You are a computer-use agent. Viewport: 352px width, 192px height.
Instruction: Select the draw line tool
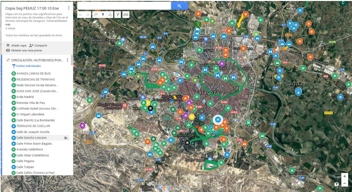[110, 15]
